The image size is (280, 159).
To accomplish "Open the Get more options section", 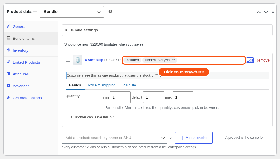I will (x=31, y=98).
